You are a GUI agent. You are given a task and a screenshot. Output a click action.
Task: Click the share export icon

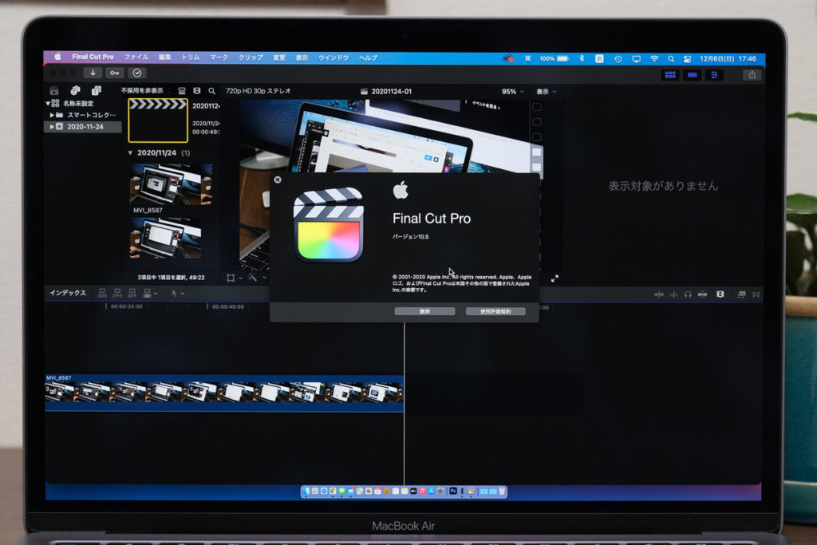[752, 75]
